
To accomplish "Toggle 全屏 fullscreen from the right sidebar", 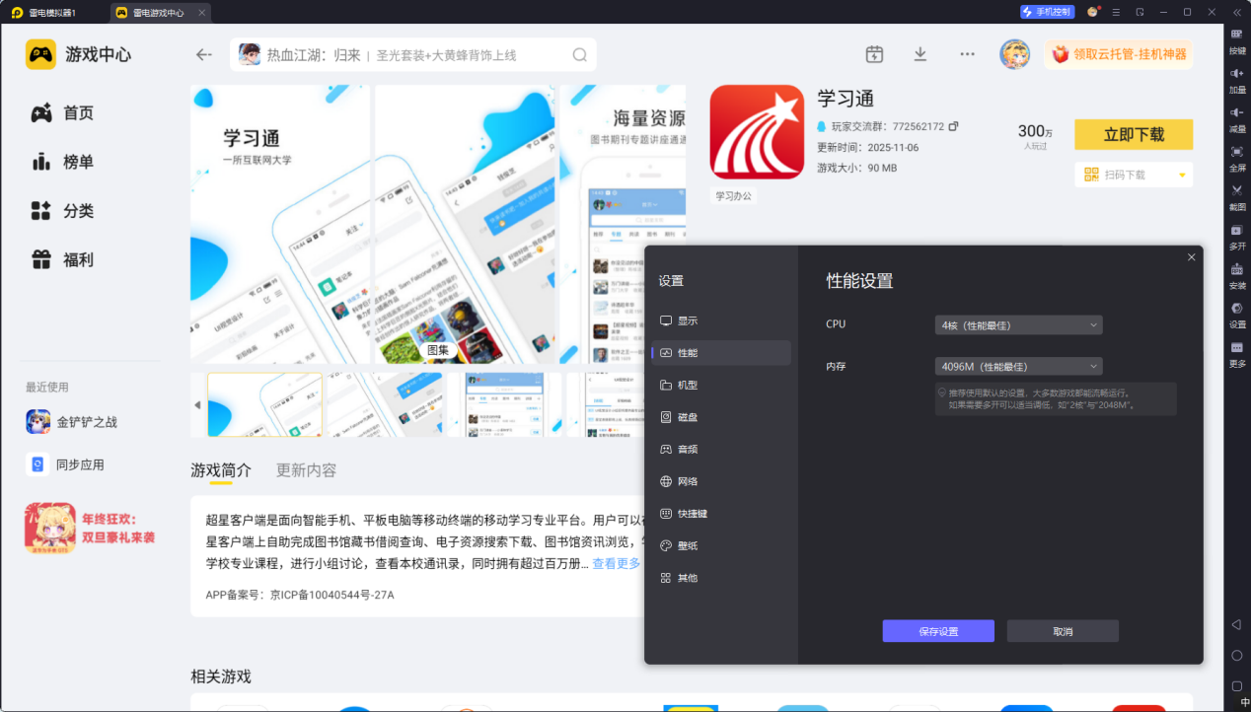I will point(1236,151).
